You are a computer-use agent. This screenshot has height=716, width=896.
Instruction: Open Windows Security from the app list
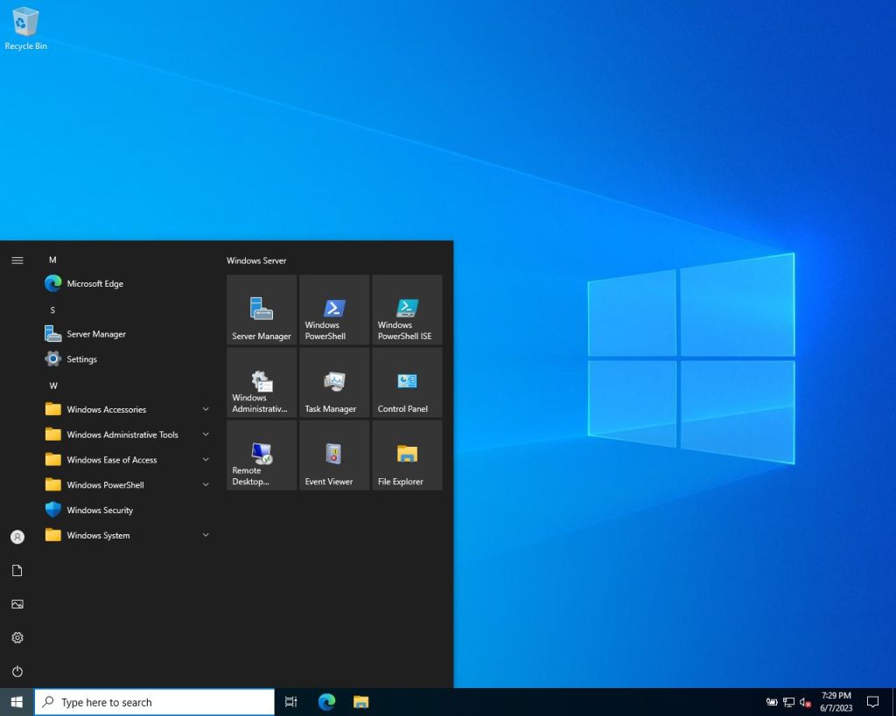click(97, 510)
